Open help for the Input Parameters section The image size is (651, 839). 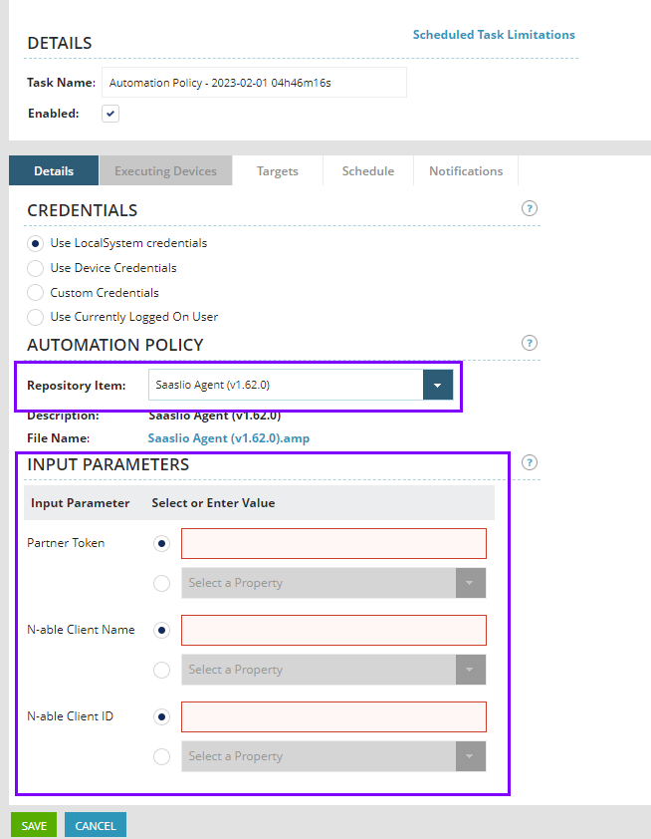pos(530,462)
